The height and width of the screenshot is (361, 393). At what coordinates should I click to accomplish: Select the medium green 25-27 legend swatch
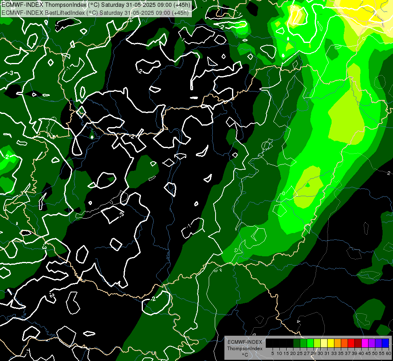pos(303,343)
